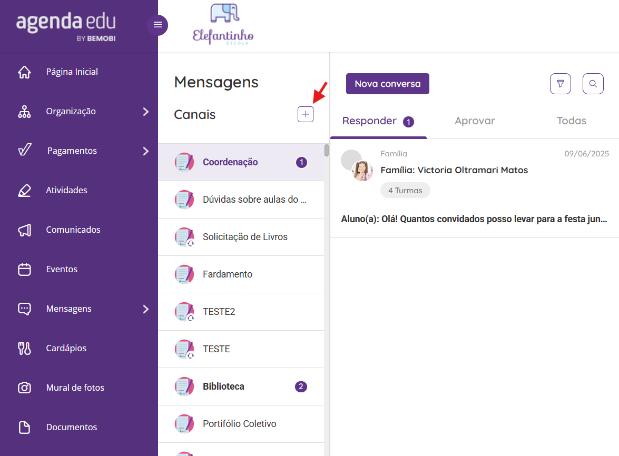Select the Dúvidas sobre aulas do channel

pos(241,200)
